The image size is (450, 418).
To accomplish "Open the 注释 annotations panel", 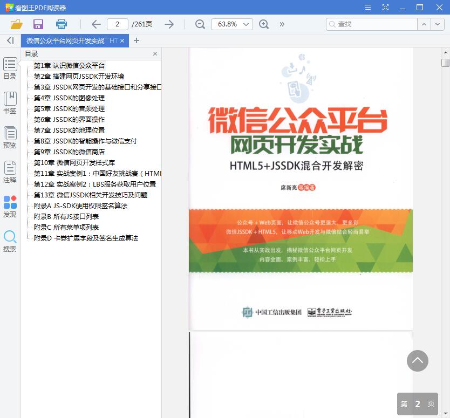I will tap(10, 172).
